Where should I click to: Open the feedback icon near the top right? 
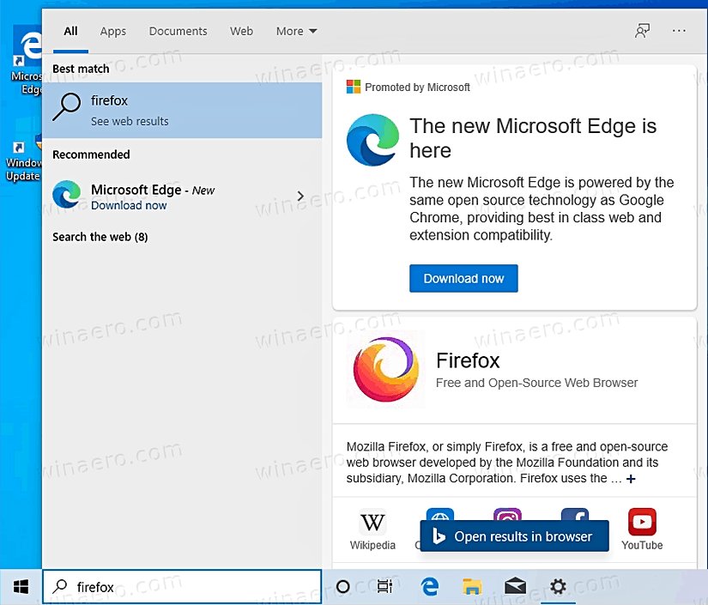click(642, 31)
